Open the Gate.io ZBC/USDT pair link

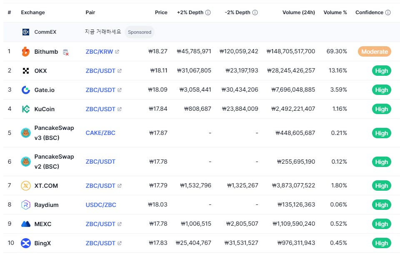100,90
